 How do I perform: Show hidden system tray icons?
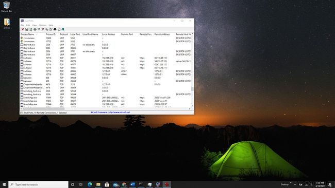(x=295, y=184)
